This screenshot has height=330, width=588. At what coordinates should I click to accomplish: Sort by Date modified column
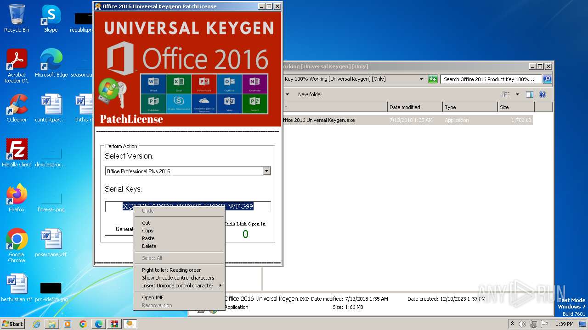coord(415,107)
